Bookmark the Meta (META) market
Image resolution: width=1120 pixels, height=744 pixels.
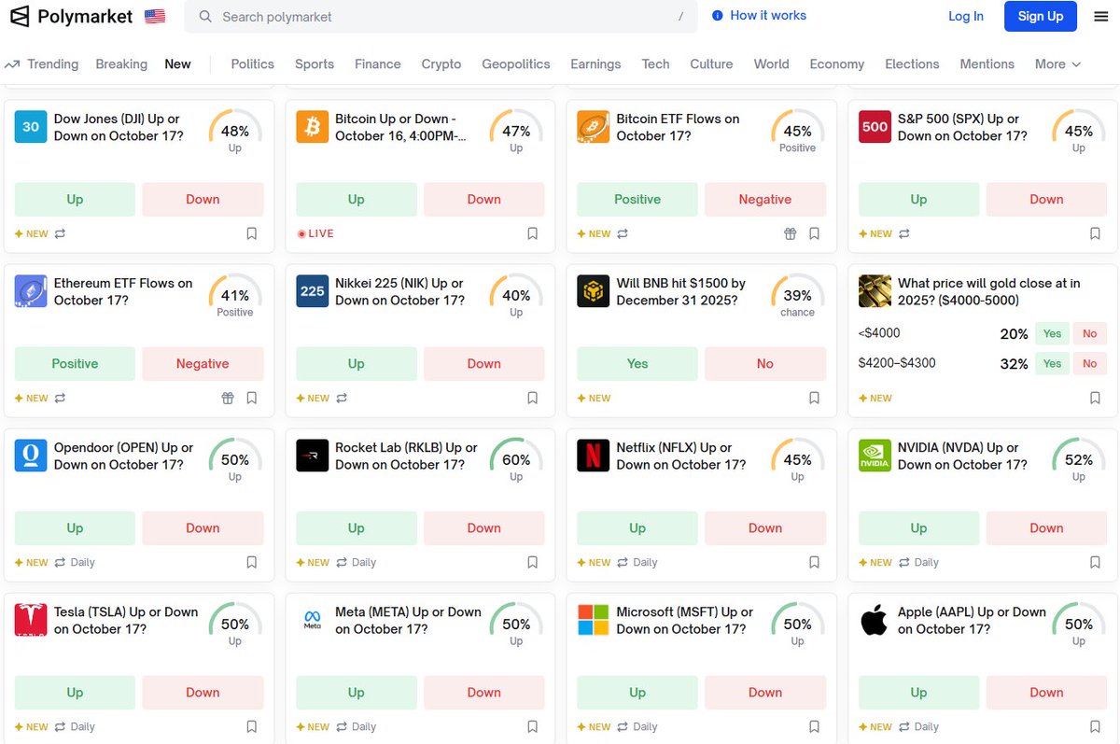532,726
